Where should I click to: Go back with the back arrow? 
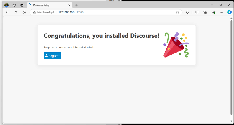click(x=8, y=12)
